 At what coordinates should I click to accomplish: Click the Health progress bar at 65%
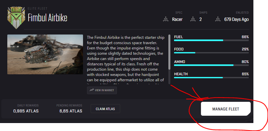click(211, 78)
